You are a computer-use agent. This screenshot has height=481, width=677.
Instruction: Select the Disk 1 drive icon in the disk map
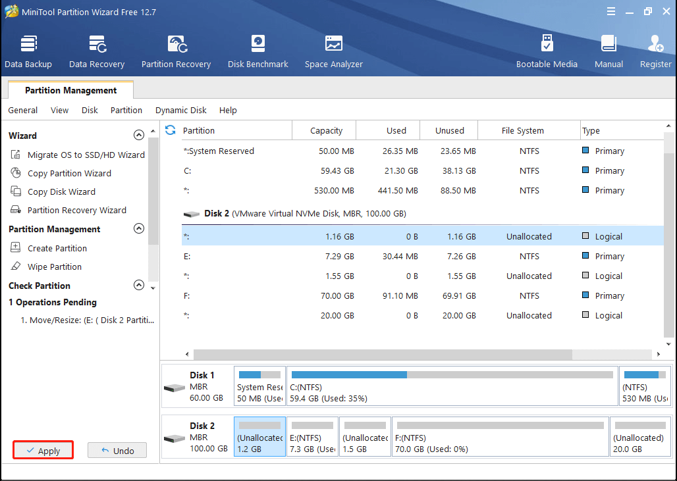[x=175, y=388]
